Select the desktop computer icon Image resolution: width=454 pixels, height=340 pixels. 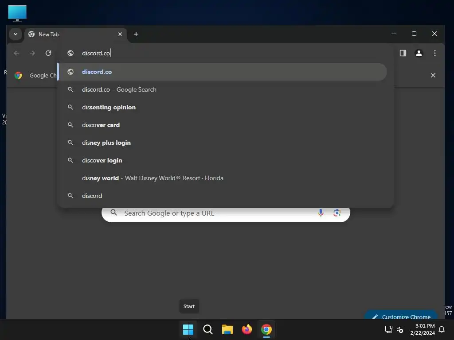tap(17, 13)
